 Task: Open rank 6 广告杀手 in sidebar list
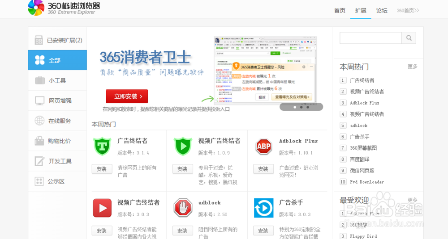[360, 137]
